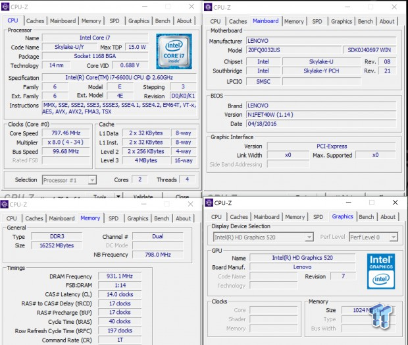The height and width of the screenshot is (345, 408).
Task: Open the Processor #1 selection dropdown
Action: click(x=69, y=180)
